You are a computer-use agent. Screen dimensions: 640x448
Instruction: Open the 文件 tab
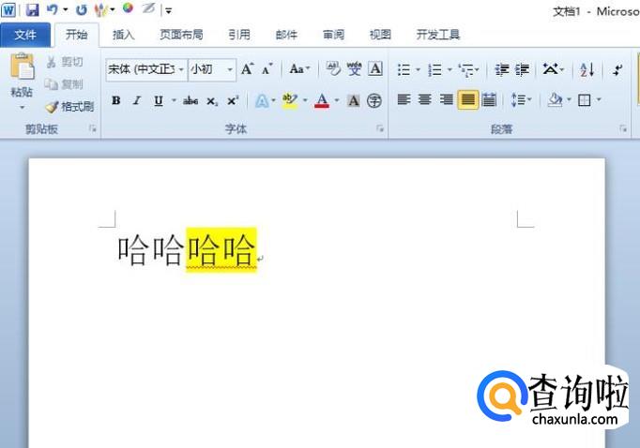tap(25, 35)
